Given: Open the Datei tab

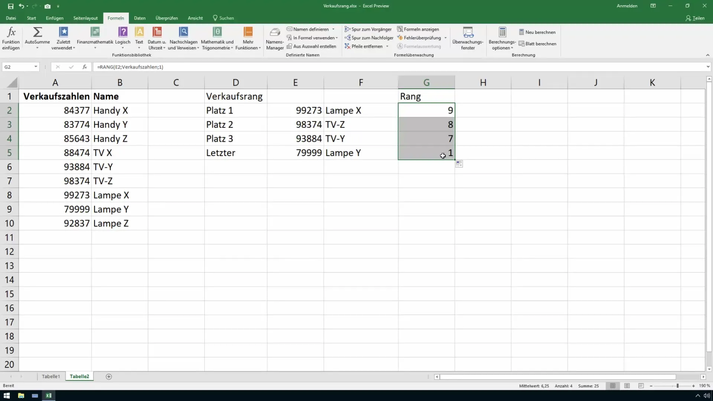Looking at the screenshot, I should pyautogui.click(x=11, y=18).
